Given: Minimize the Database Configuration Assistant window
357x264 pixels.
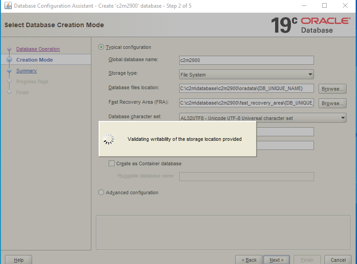Looking at the screenshot, I should (304, 6).
